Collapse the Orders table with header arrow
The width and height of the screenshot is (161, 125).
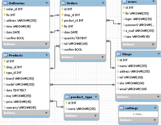[x=103, y=3]
